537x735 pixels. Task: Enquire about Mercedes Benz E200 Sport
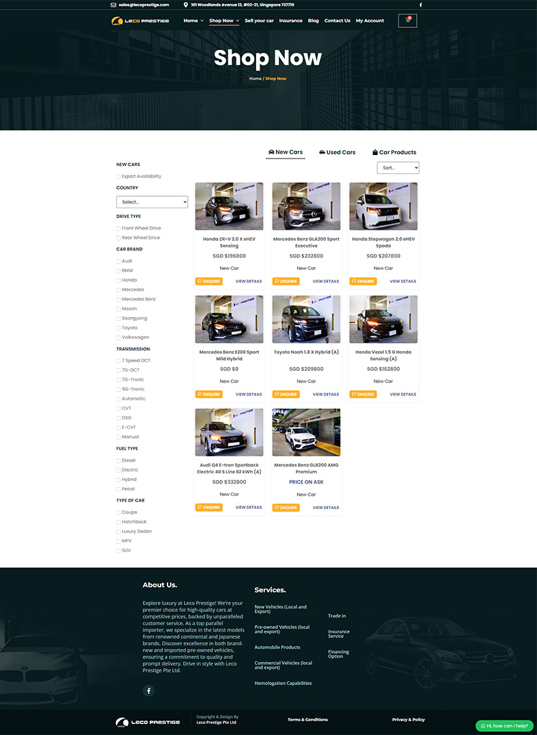click(x=208, y=394)
